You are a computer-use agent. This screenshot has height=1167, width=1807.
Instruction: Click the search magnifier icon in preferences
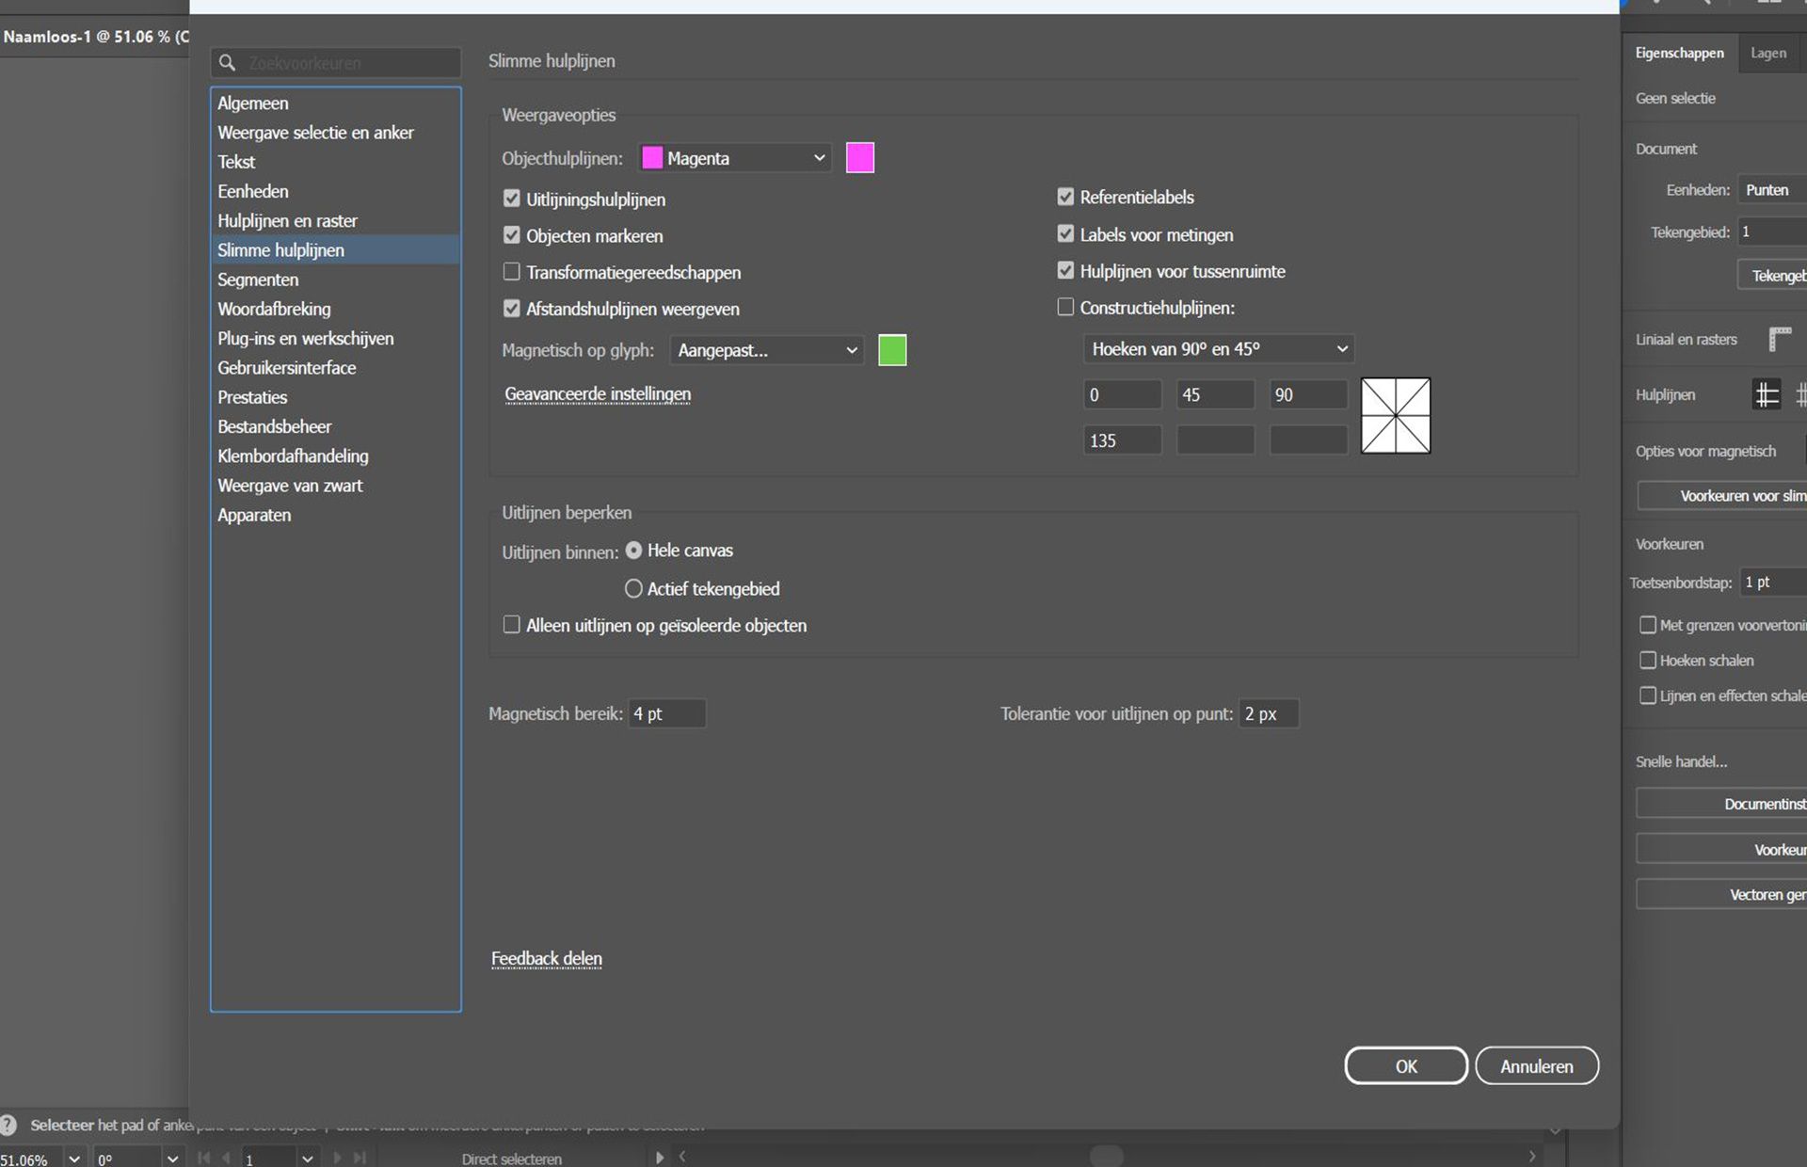(227, 63)
